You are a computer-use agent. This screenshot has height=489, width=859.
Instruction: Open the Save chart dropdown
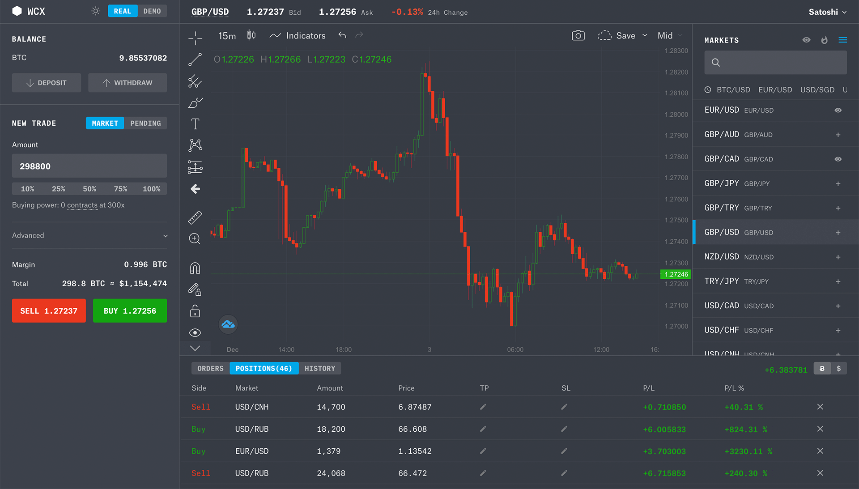pos(644,35)
